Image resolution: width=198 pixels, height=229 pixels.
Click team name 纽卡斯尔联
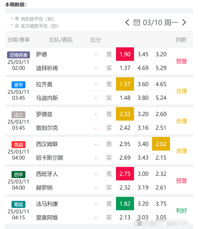50,158
